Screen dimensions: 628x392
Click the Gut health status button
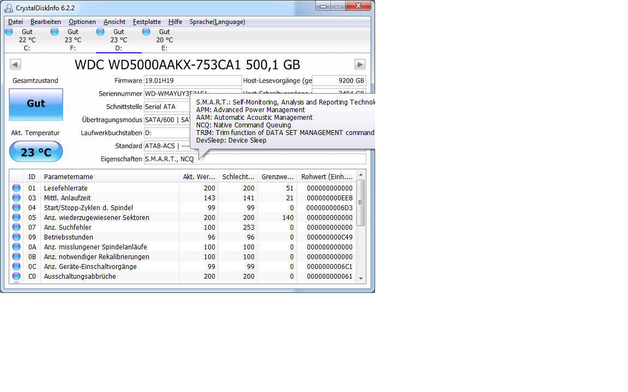[36, 104]
